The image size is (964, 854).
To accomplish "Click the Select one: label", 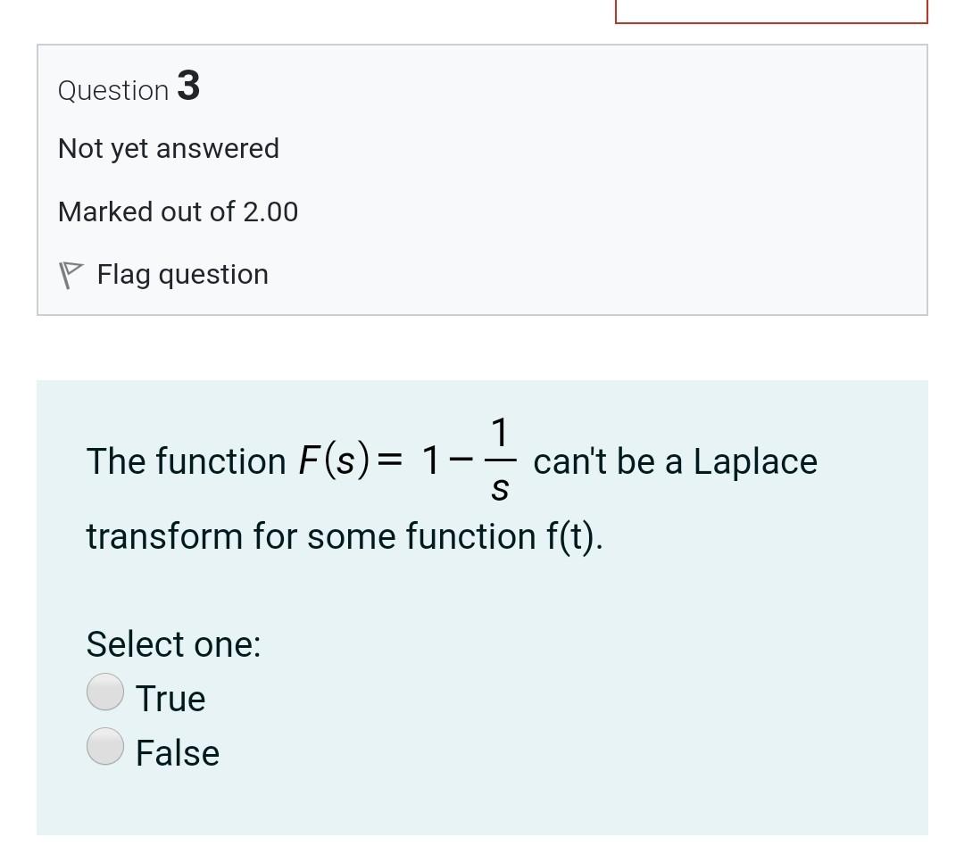I will 173,643.
